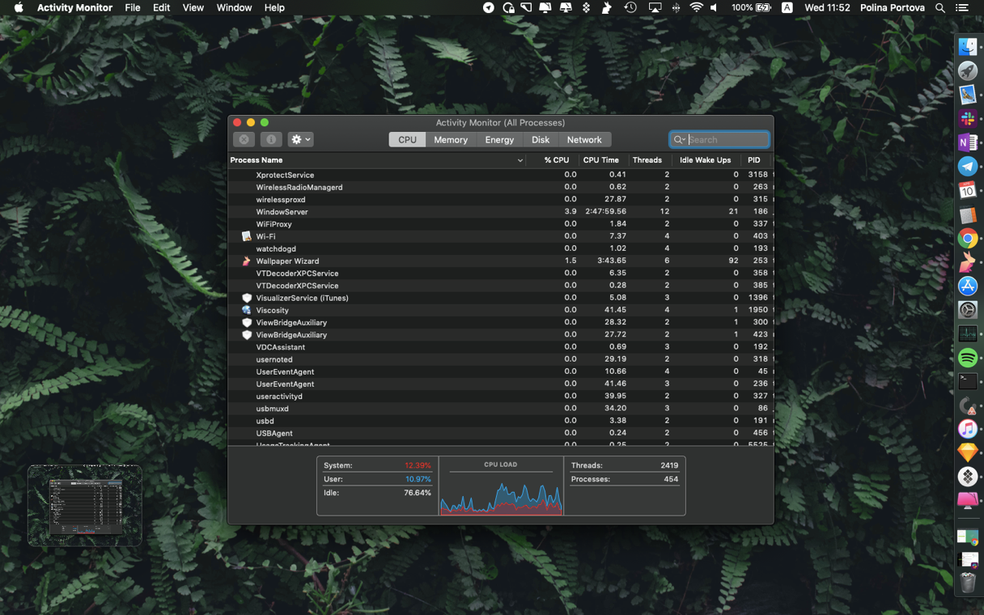
Task: Click the Wi-Fi process icon
Action: 247,236
